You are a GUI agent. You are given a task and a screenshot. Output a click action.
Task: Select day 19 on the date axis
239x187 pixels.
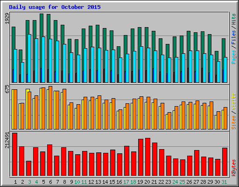pos(140,182)
